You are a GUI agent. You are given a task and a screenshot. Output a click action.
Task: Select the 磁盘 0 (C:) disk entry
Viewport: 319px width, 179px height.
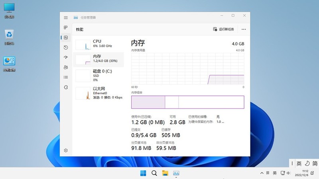[x=98, y=76]
